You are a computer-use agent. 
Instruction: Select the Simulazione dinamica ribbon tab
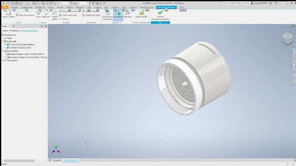coord(166,7)
